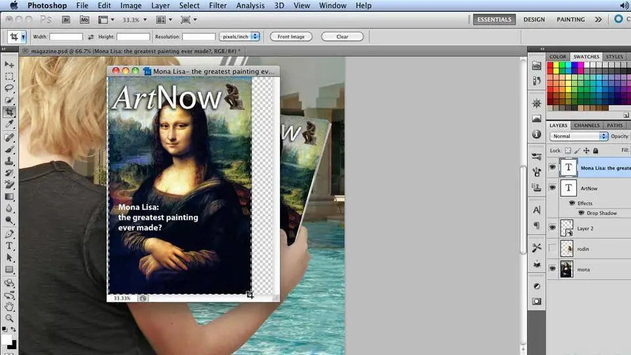Image resolution: width=631 pixels, height=355 pixels.
Task: Select the Rectangular Marquee tool
Action: 9,76
